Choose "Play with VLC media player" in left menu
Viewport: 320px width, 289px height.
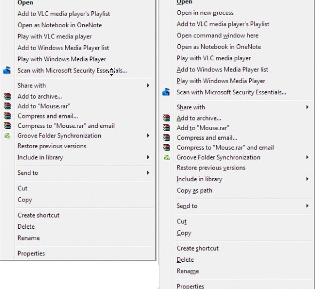tap(54, 36)
